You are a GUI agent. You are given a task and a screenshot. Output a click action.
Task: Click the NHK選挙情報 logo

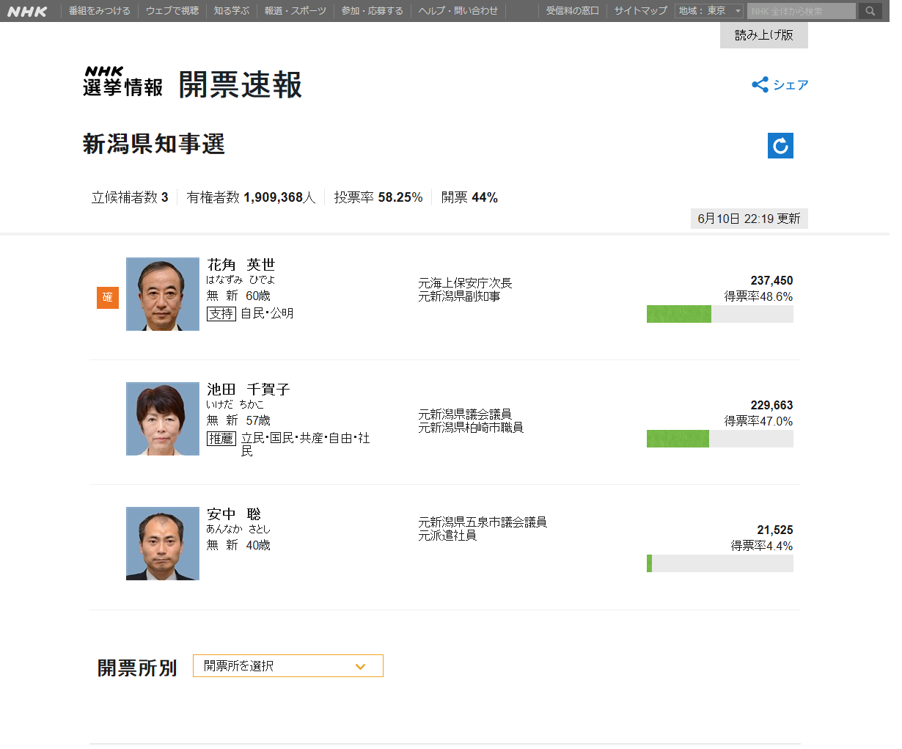122,82
